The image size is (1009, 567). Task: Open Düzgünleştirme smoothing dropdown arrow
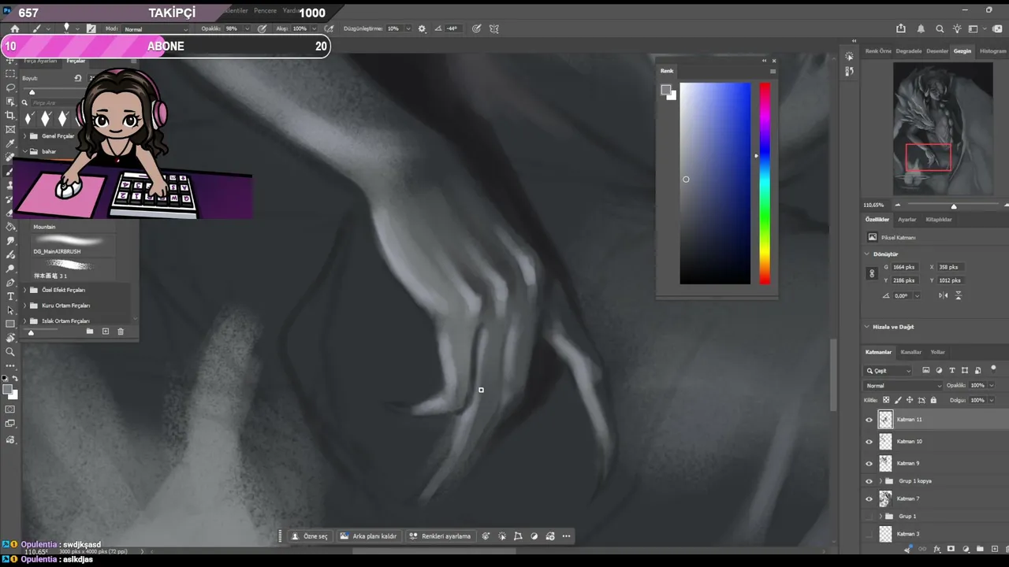coord(408,29)
